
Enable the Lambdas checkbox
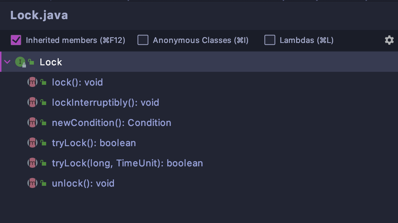click(x=270, y=40)
